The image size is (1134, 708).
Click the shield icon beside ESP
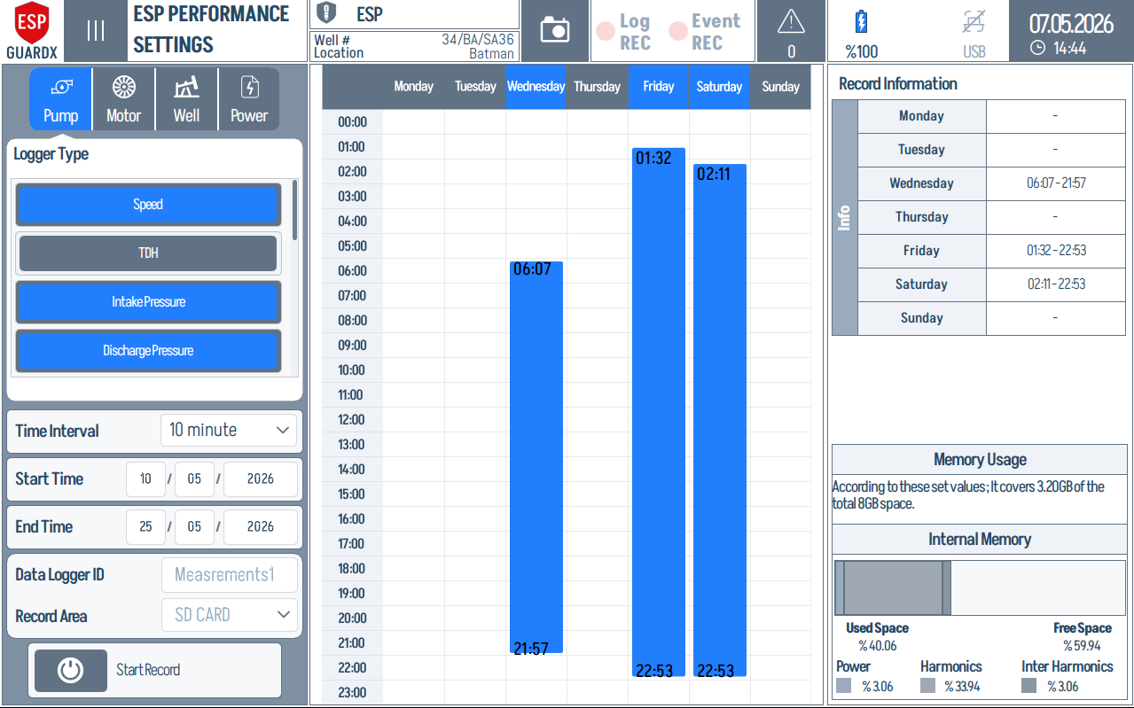(x=327, y=14)
